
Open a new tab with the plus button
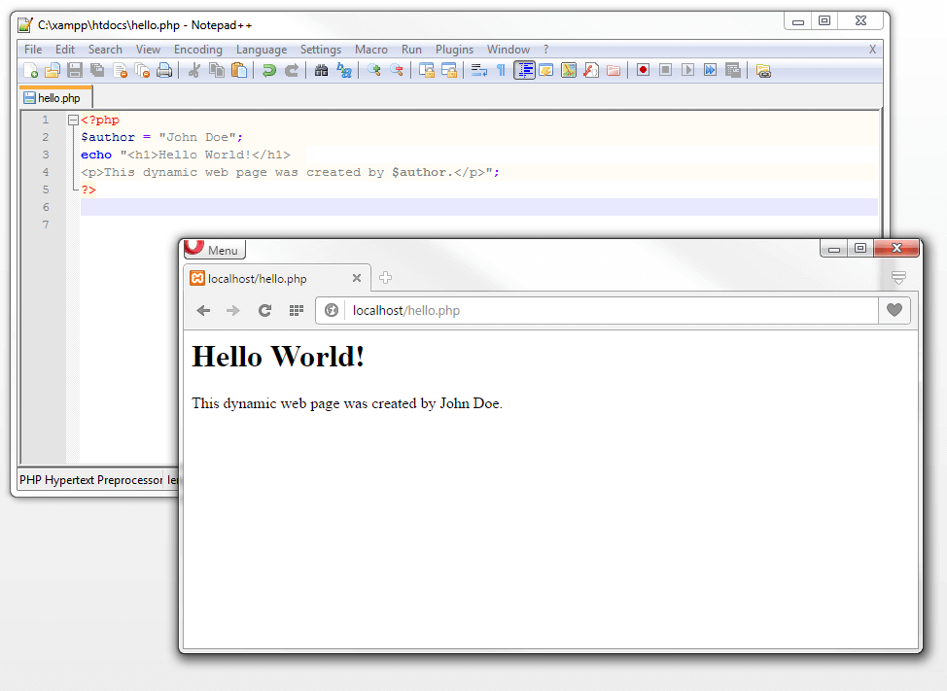pyautogui.click(x=385, y=278)
